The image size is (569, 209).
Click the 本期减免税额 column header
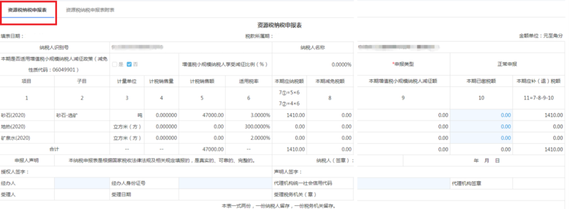point(330,81)
